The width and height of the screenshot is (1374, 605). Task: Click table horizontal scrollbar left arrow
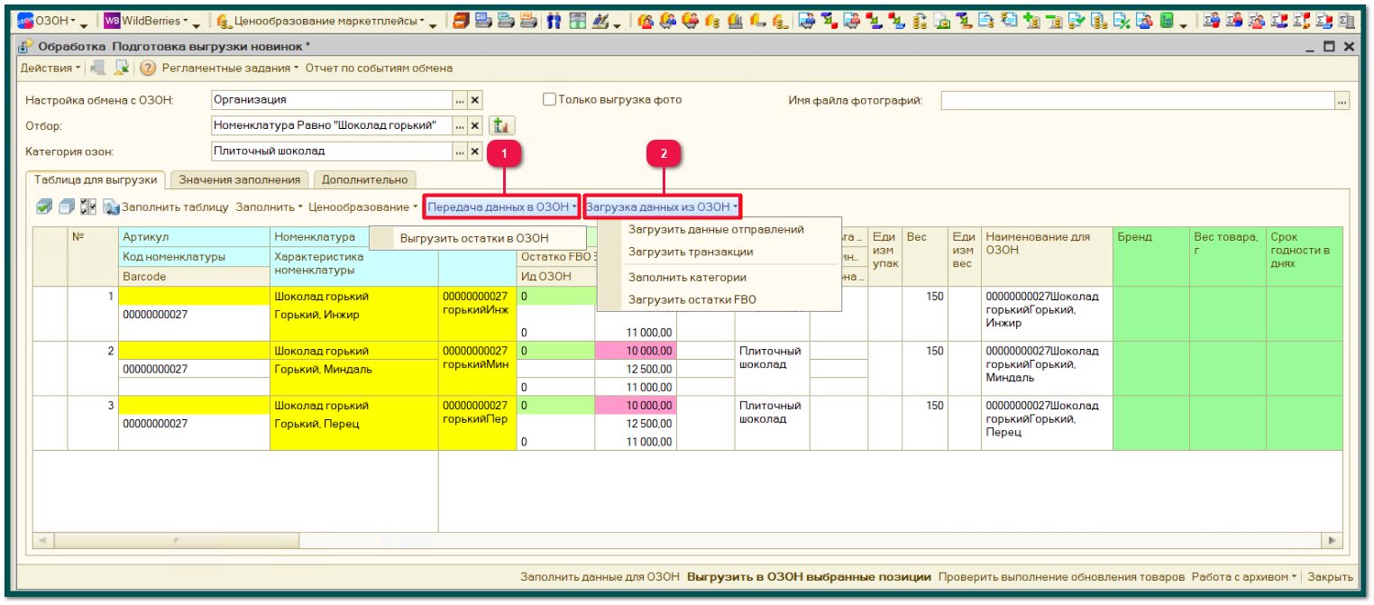click(x=42, y=540)
